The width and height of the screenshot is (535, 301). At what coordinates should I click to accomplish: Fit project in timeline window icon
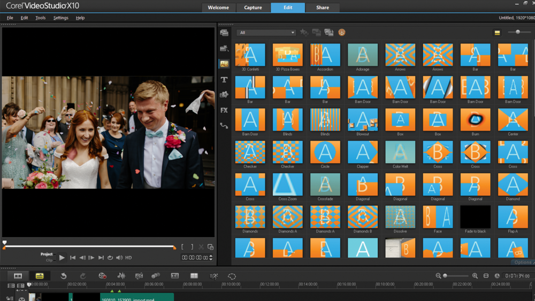(x=486, y=276)
